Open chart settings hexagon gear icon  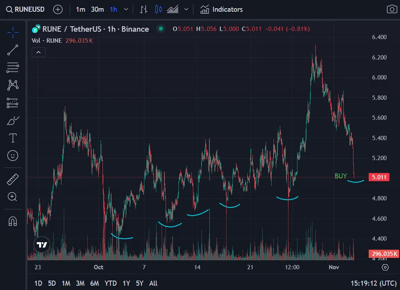coord(385,267)
